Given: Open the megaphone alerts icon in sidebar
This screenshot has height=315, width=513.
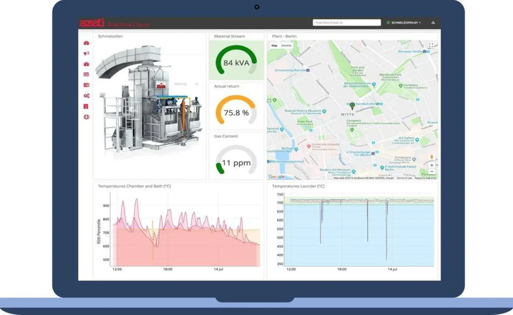Looking at the screenshot, I should (86, 53).
